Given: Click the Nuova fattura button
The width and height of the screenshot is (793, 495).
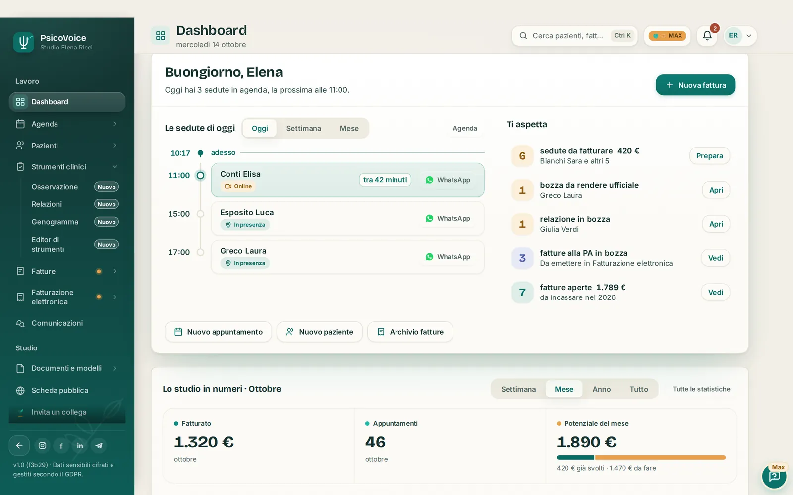Looking at the screenshot, I should (695, 85).
